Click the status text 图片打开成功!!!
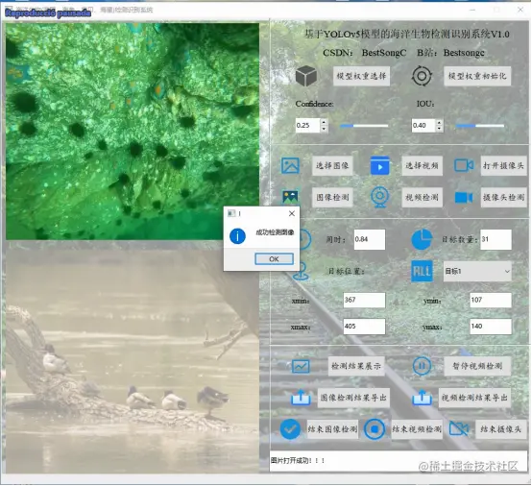The width and height of the screenshot is (532, 486). pyautogui.click(x=298, y=460)
